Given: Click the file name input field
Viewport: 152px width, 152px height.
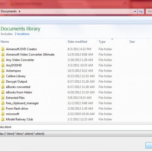Looking at the screenshot, I should pos(76,127).
